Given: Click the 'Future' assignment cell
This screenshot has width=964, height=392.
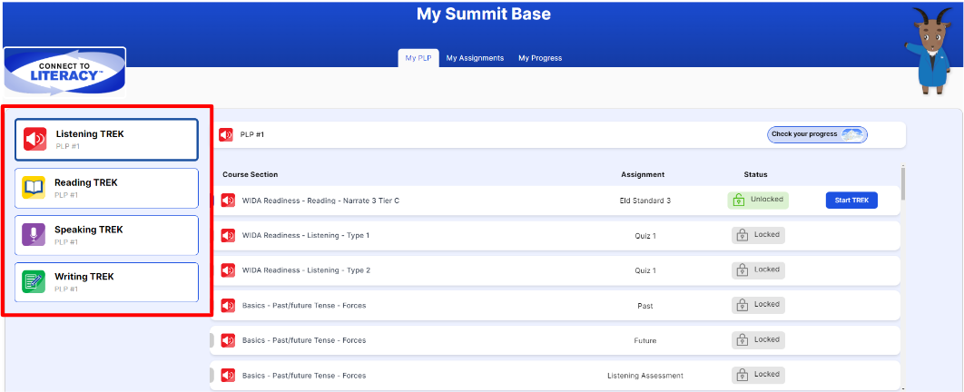Looking at the screenshot, I should tap(644, 340).
